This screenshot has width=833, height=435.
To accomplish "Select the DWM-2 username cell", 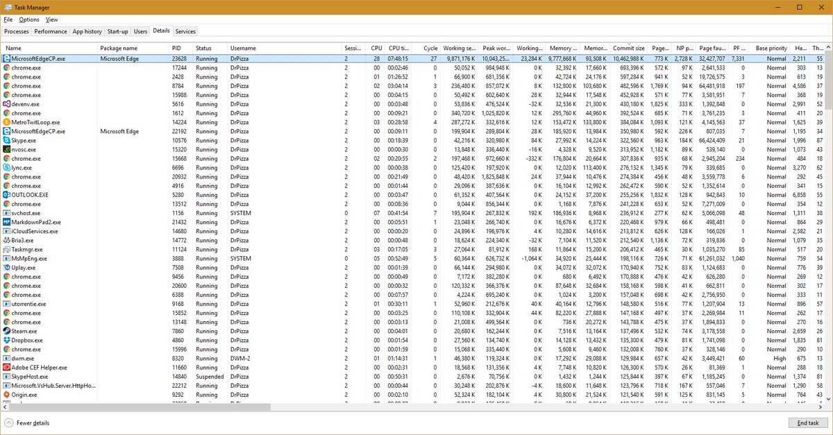I will coord(239,358).
